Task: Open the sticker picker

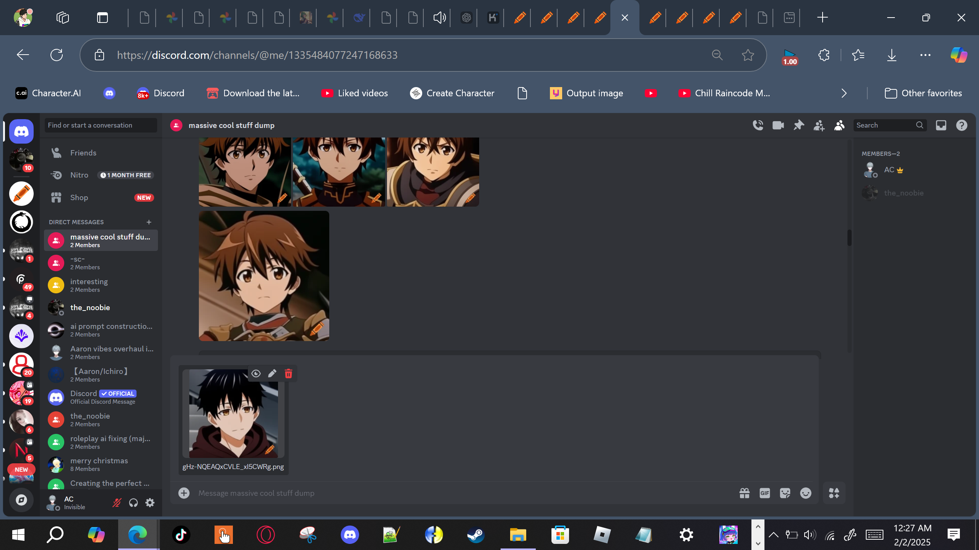Action: (785, 493)
